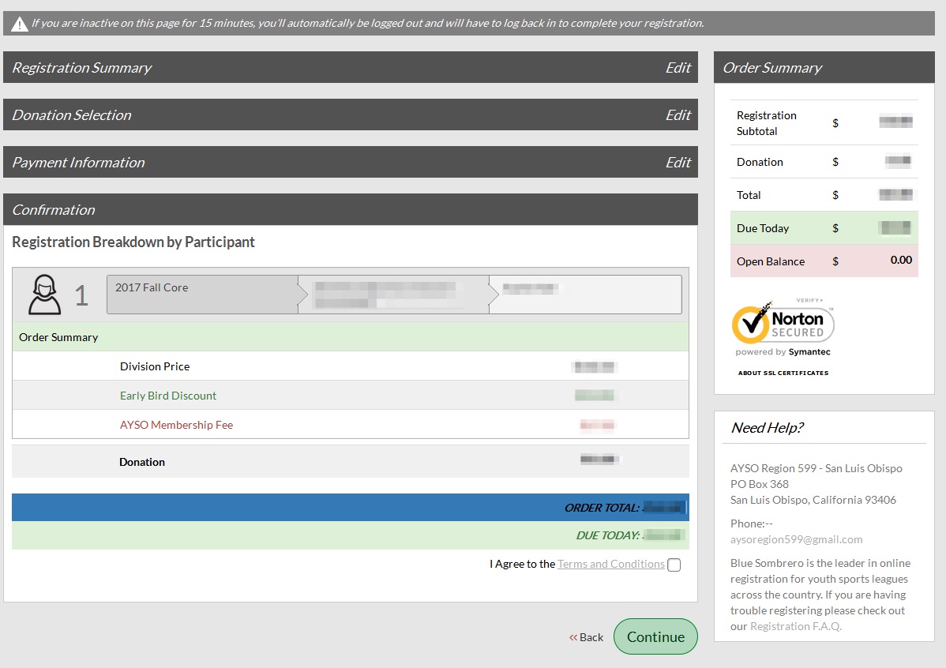
Task: Open the Registration F.A.Q. link
Action: 795,626
